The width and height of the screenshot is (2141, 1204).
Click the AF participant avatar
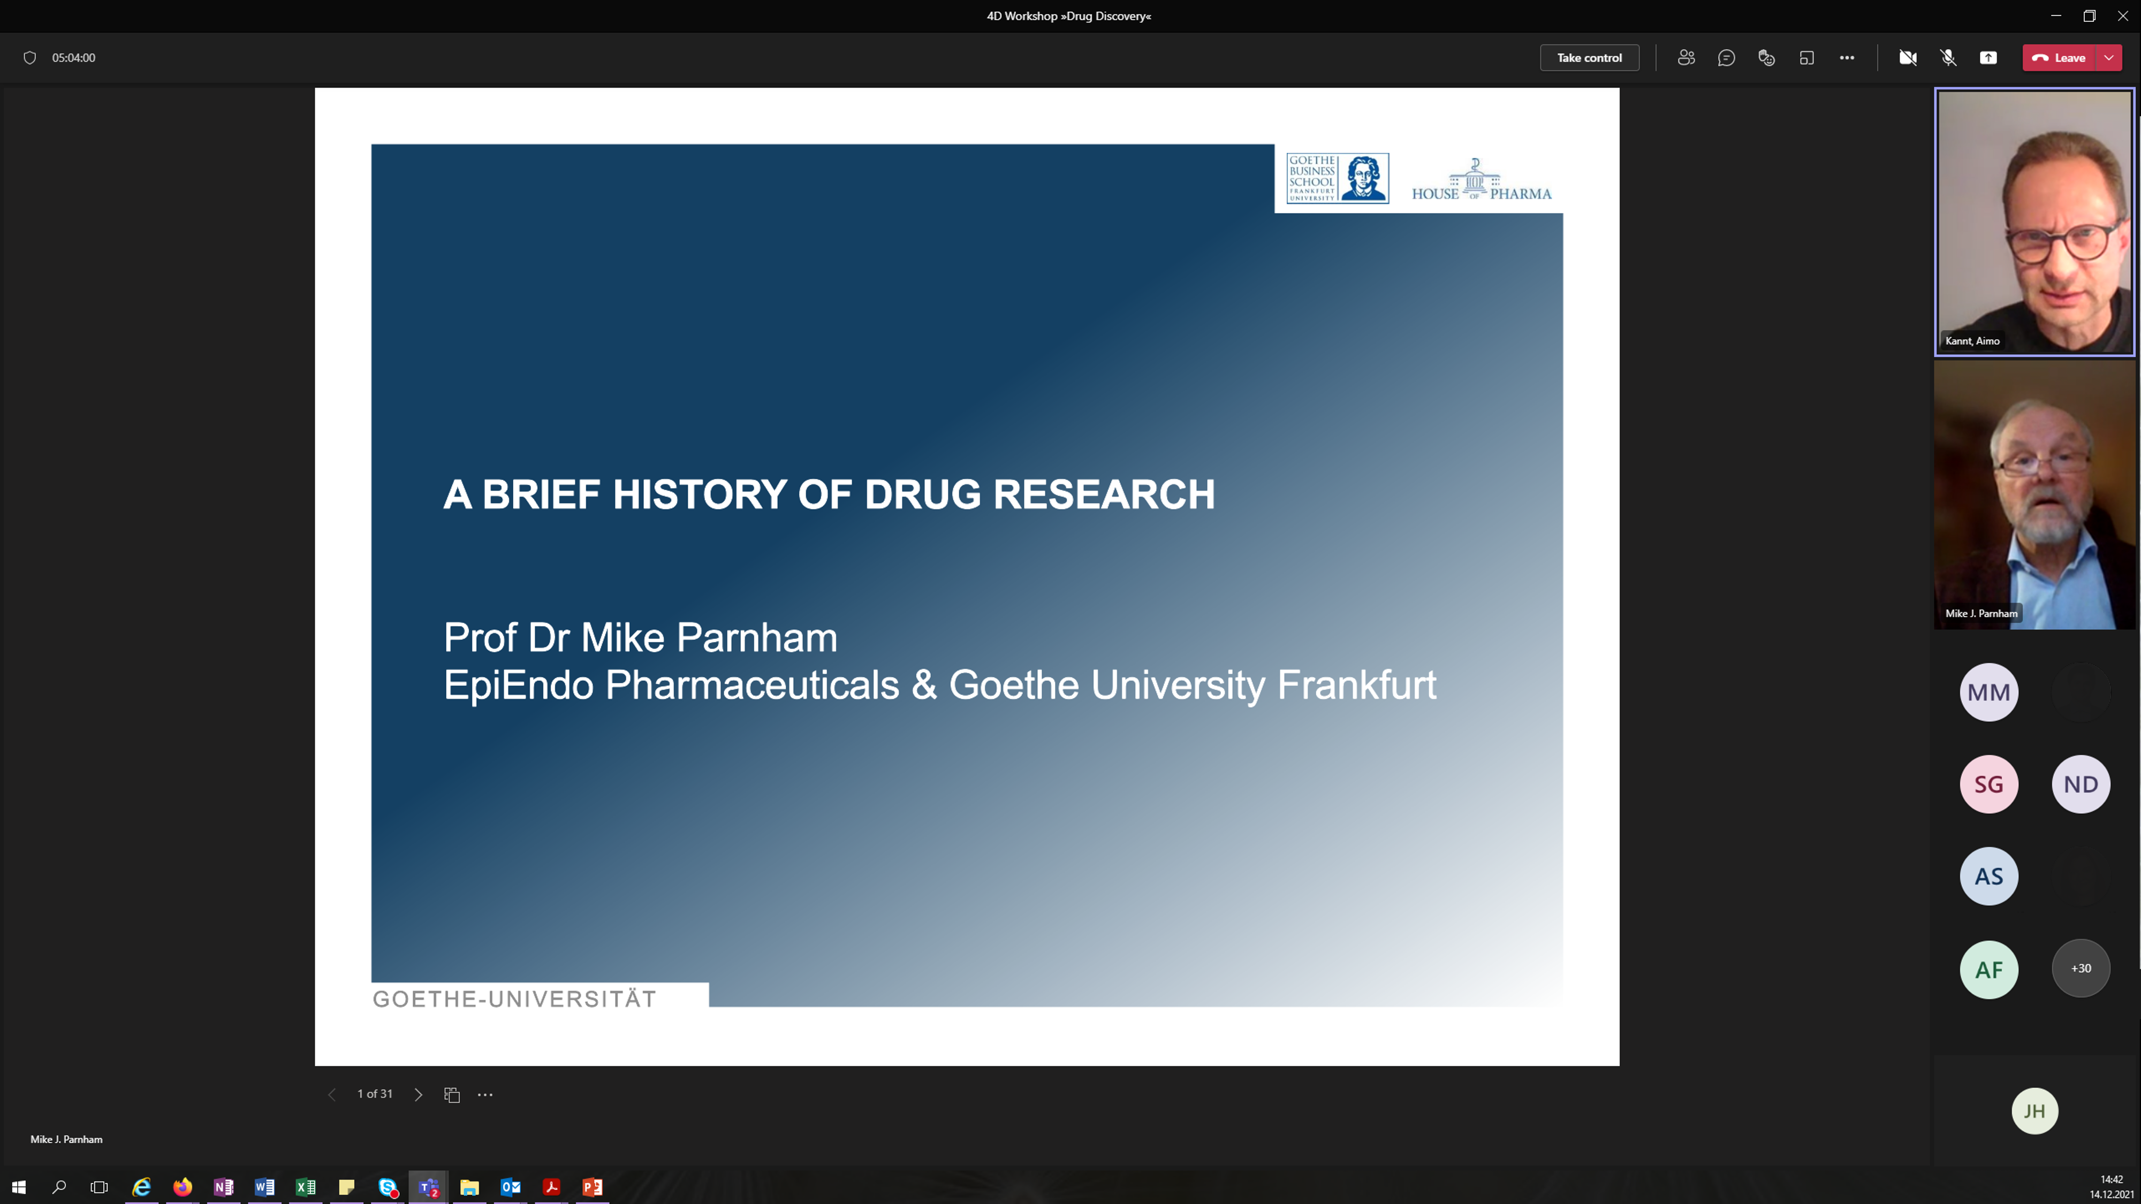click(x=1989, y=969)
